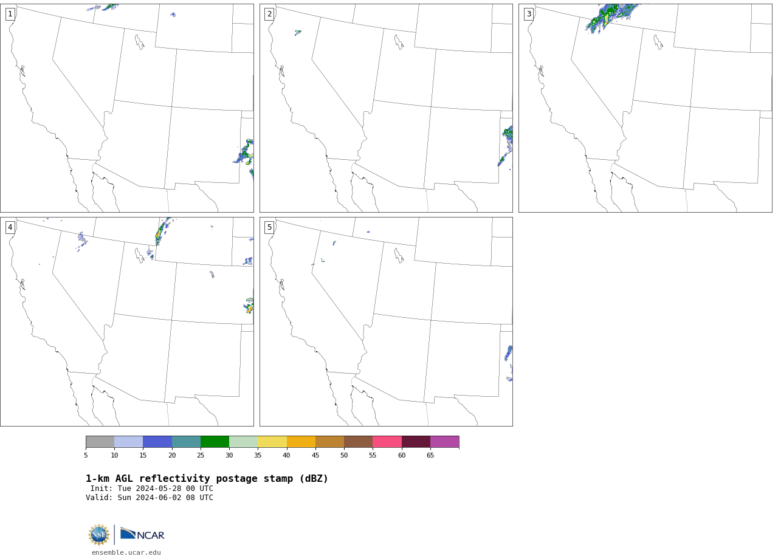This screenshot has height=559, width=778.
Task: Click the tan 45-50 dBZ swatch
Action: [330, 442]
